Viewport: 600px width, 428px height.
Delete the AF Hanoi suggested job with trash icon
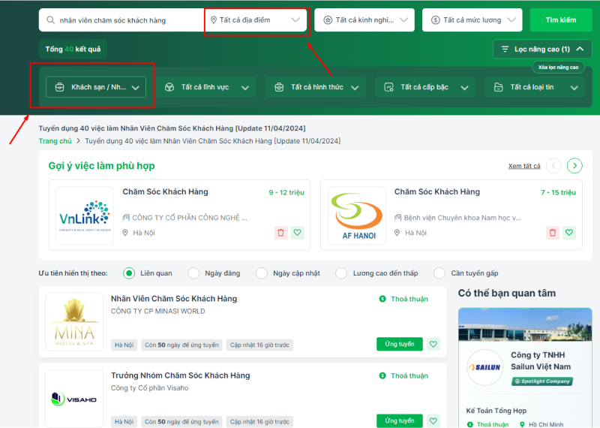click(x=553, y=233)
